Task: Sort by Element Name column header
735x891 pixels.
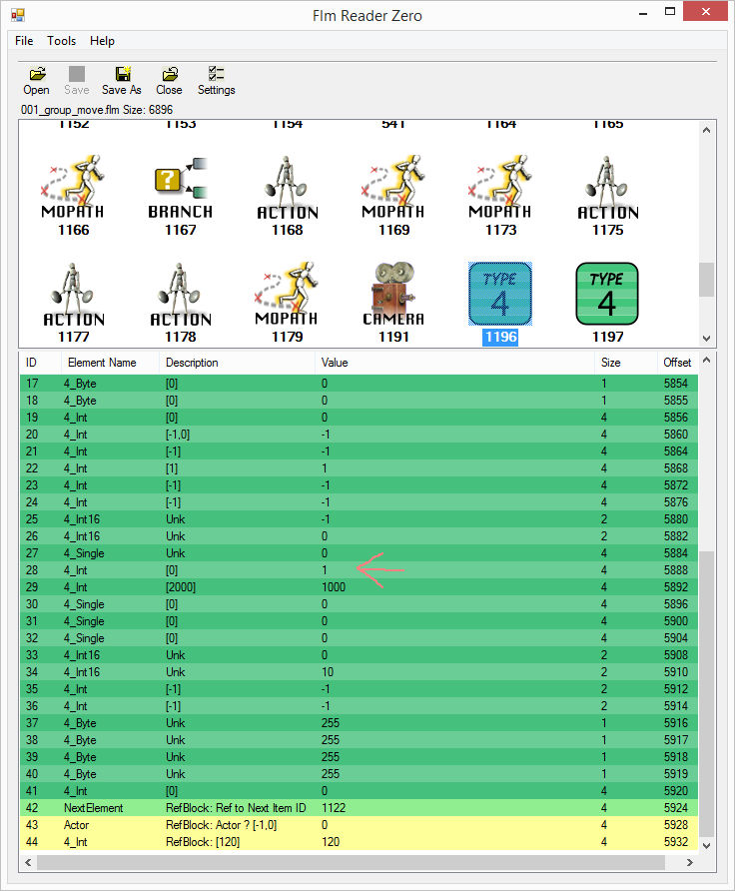Action: (110, 363)
